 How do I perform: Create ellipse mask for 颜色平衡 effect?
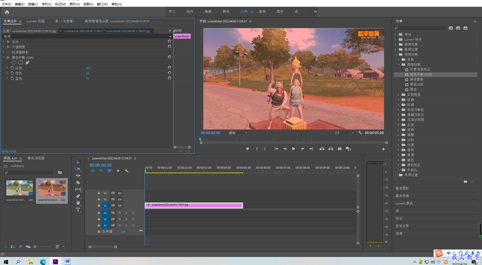click(14, 62)
